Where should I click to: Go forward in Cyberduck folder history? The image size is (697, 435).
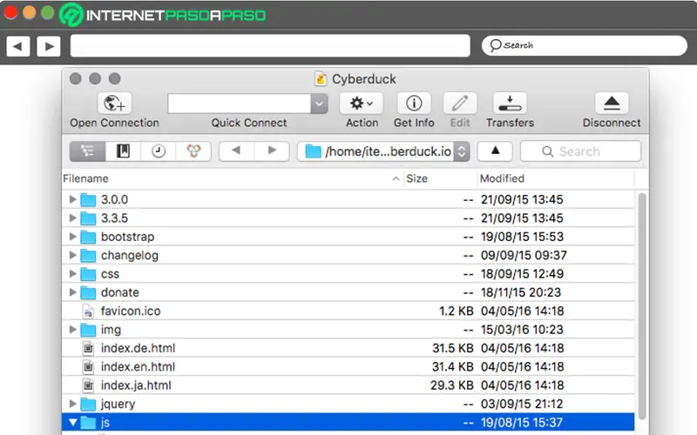[272, 151]
